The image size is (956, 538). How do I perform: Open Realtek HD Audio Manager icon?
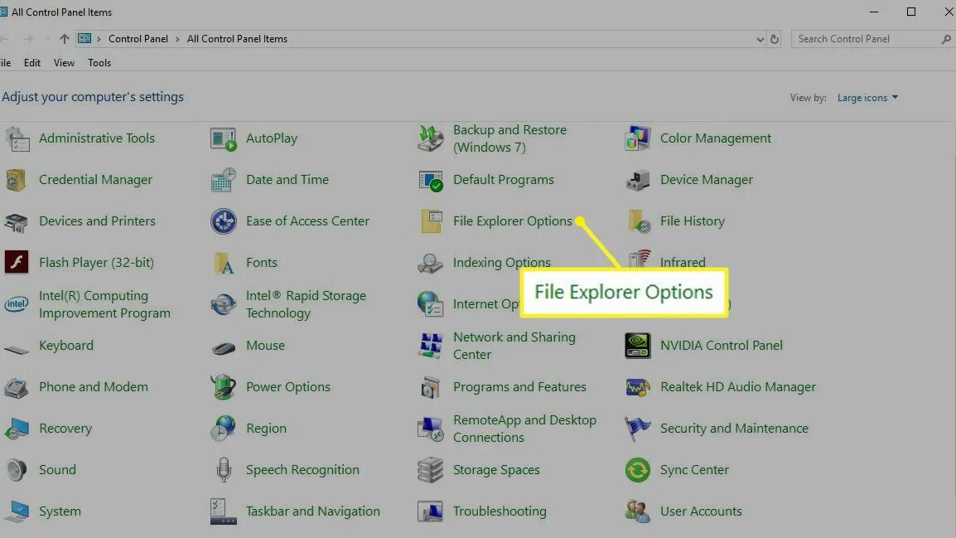coord(638,387)
